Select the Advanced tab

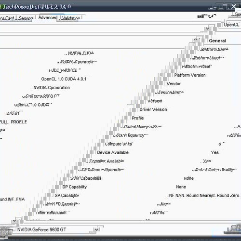coord(48,18)
